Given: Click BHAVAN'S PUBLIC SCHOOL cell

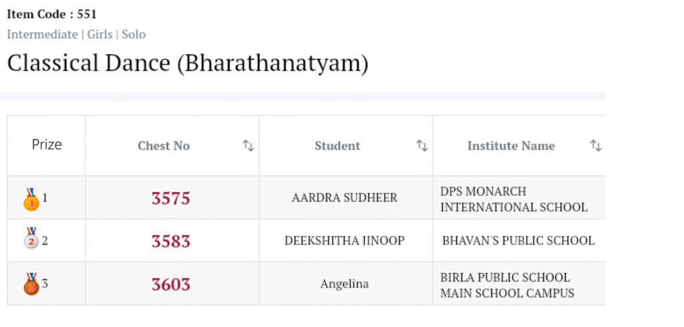Looking at the screenshot, I should 518,241.
